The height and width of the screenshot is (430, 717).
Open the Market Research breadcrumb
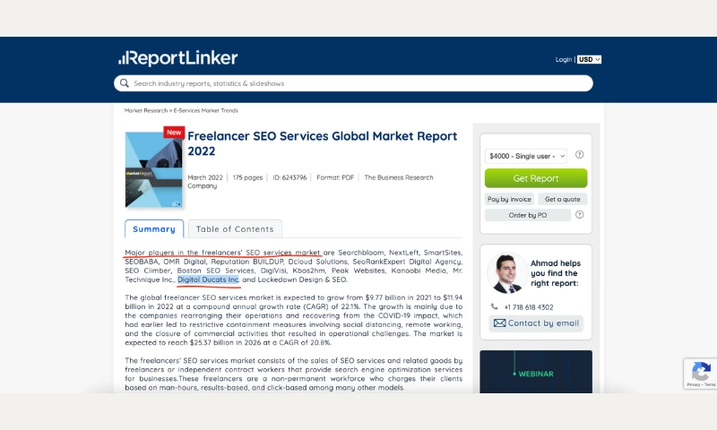[x=146, y=110]
